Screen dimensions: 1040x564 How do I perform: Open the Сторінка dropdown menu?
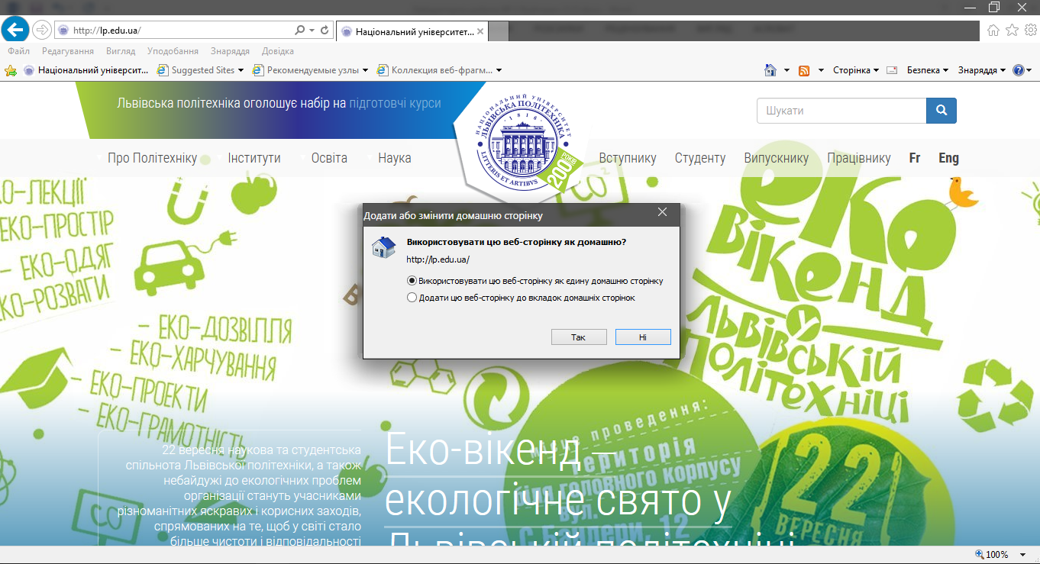pyautogui.click(x=855, y=70)
